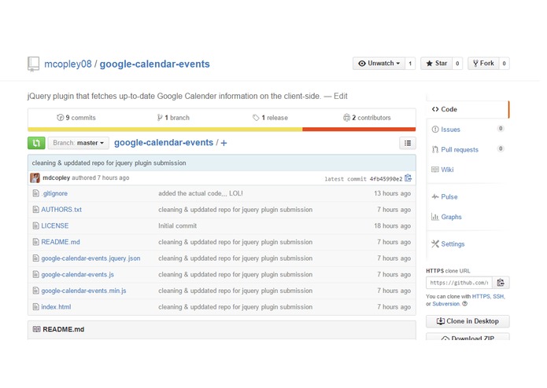Click the README.md book icon in header
This screenshot has height=388, width=547.
(36, 329)
